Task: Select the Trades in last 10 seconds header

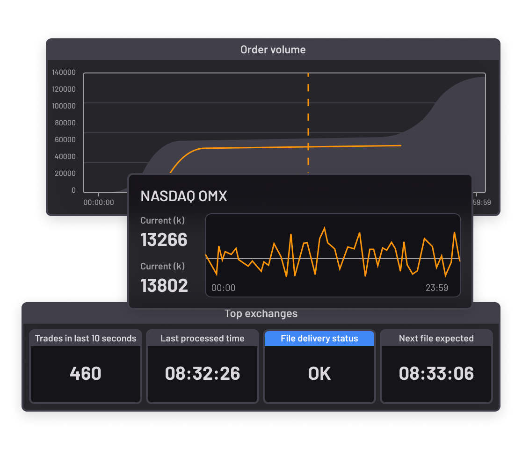Action: (86, 338)
